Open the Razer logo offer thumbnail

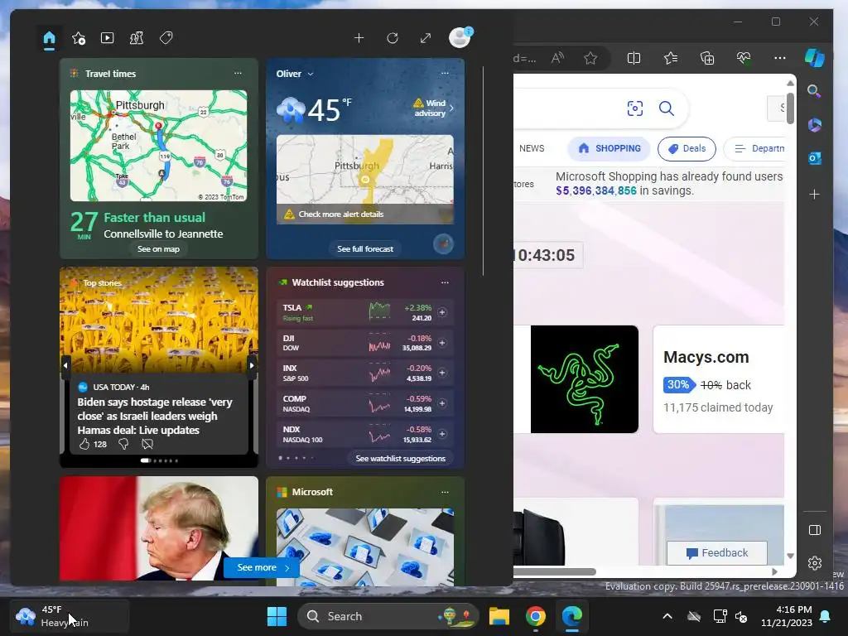(x=584, y=379)
